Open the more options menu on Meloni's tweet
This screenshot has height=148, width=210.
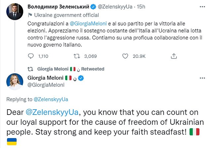click(x=202, y=78)
